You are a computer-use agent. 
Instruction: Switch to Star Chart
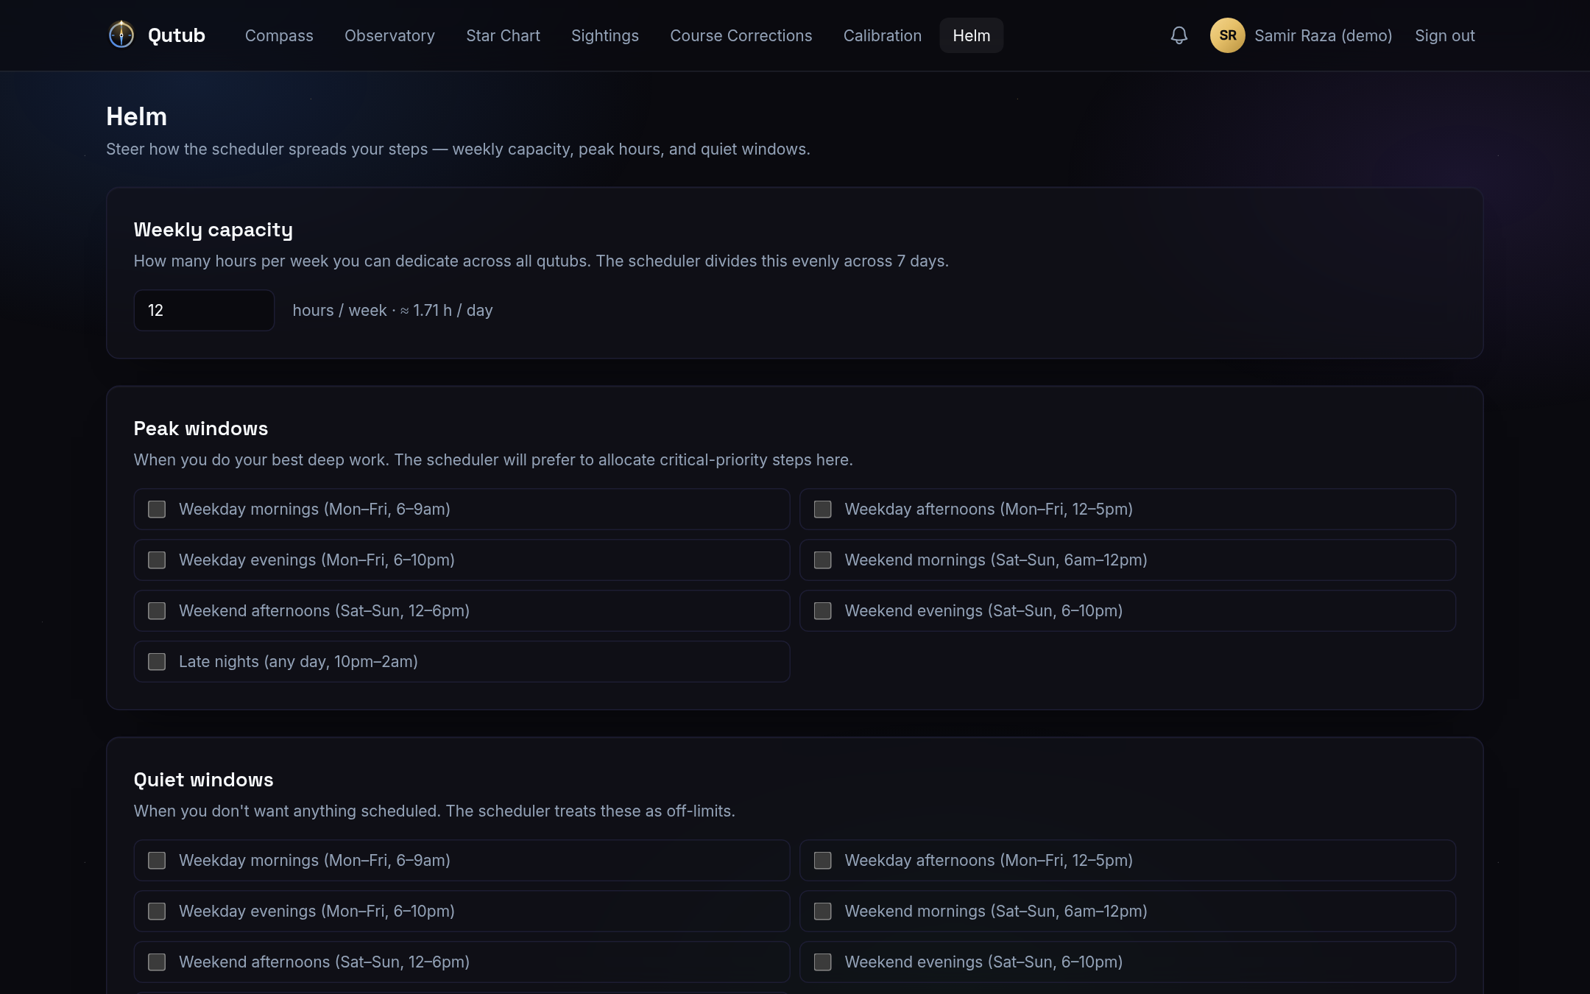tap(503, 35)
